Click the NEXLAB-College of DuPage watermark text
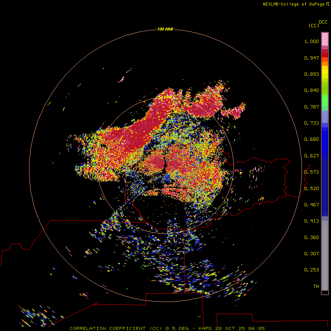 296,4
